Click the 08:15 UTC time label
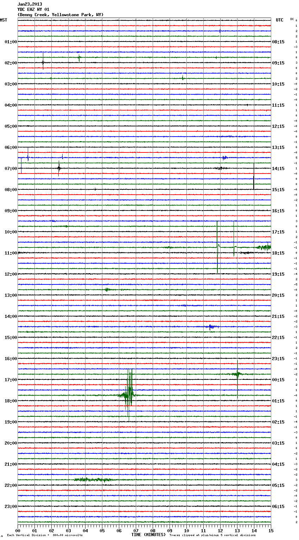This screenshot has height=540, width=299. (x=278, y=42)
